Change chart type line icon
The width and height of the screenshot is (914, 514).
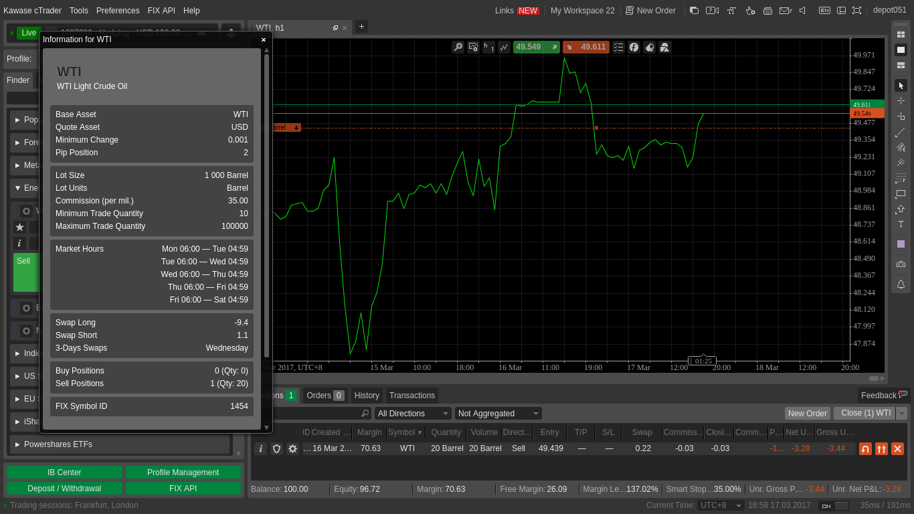[x=504, y=47]
